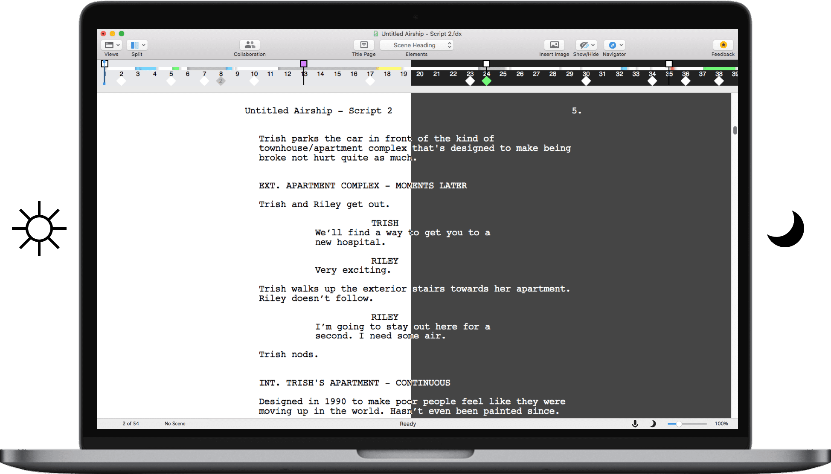Click the purple timeline marker at position 13
Viewport: 831px width, 474px height.
304,64
